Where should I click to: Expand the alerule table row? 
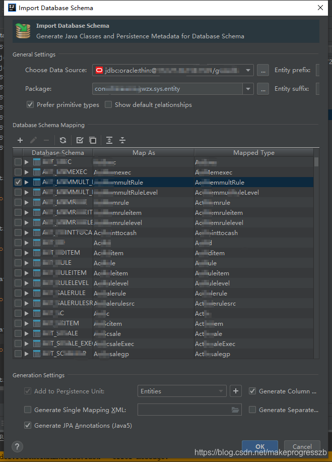click(x=27, y=293)
